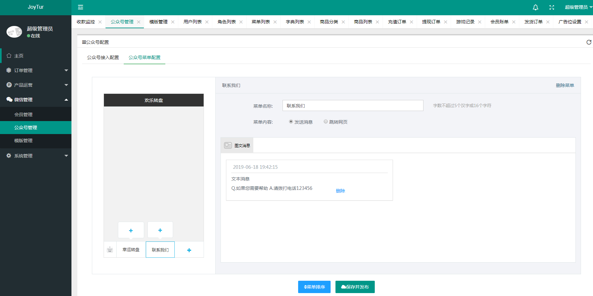Screen dimensions: 593x296
Task: Collapse 微信管理 sidebar menu
Action: [x=36, y=100]
